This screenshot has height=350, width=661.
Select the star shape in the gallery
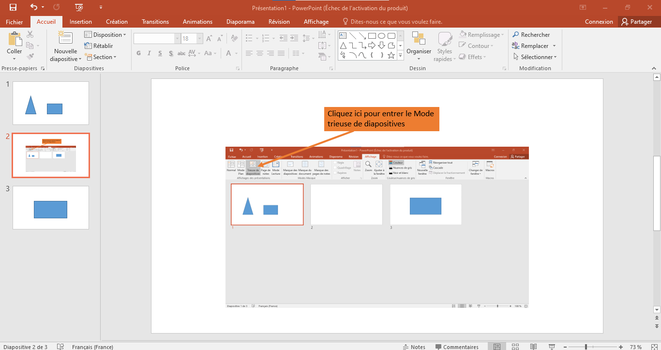pyautogui.click(x=391, y=55)
